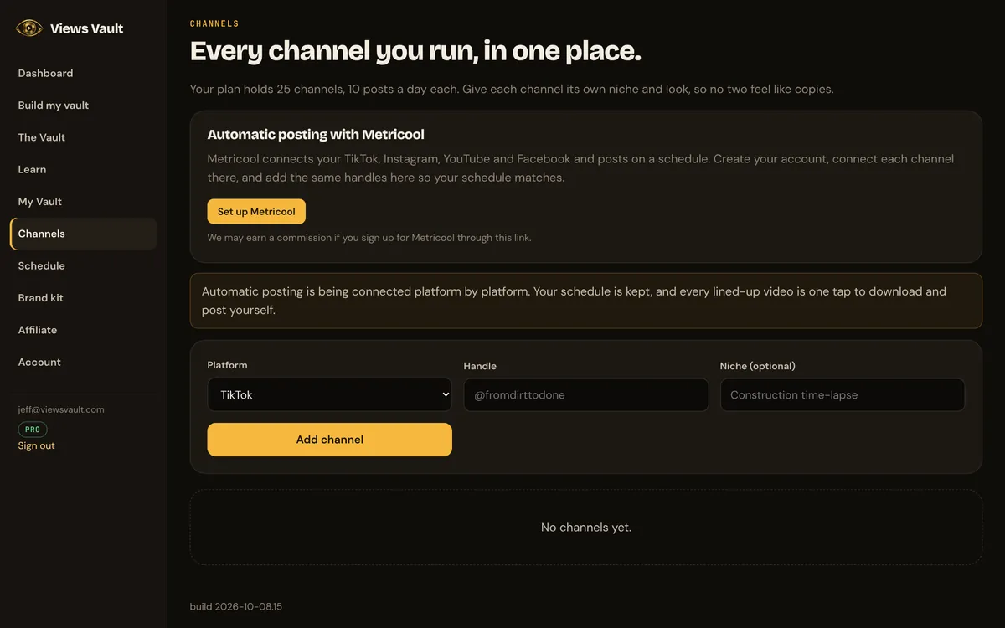Click the Metricool commission disclosure text

(x=369, y=238)
